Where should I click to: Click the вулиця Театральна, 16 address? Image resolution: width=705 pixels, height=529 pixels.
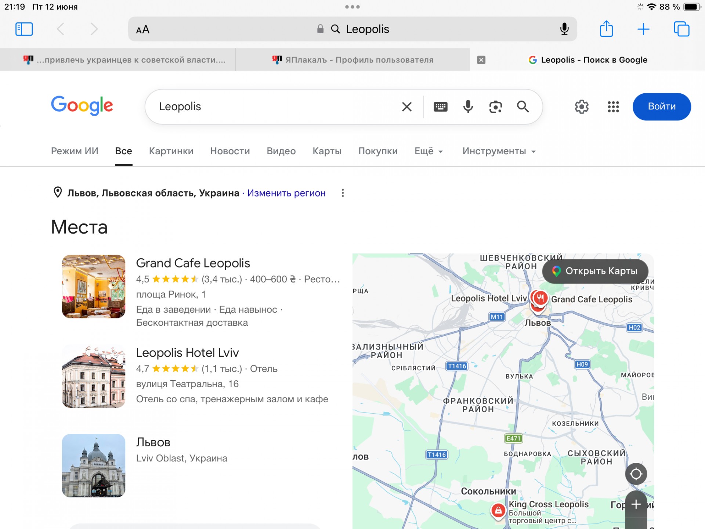click(x=187, y=384)
